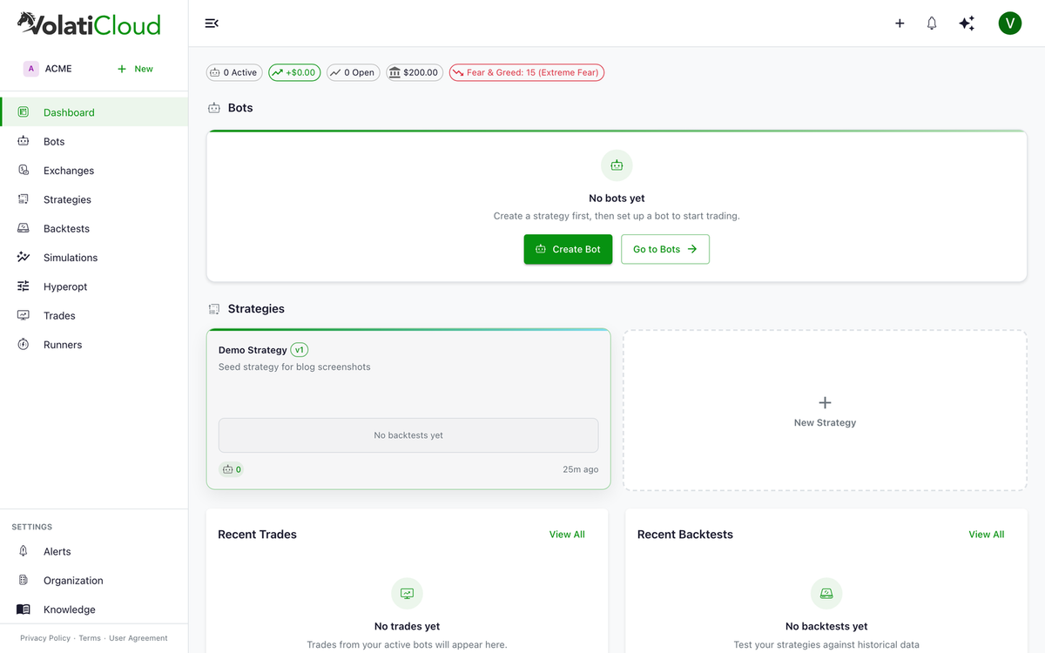
Task: Open the user avatar V menu
Action: pos(1010,24)
